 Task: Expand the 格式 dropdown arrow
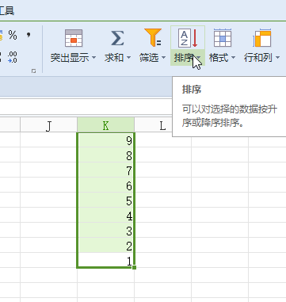[x=233, y=58]
